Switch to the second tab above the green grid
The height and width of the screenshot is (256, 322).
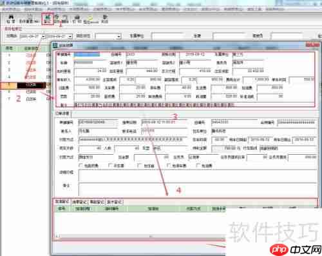coord(79,202)
